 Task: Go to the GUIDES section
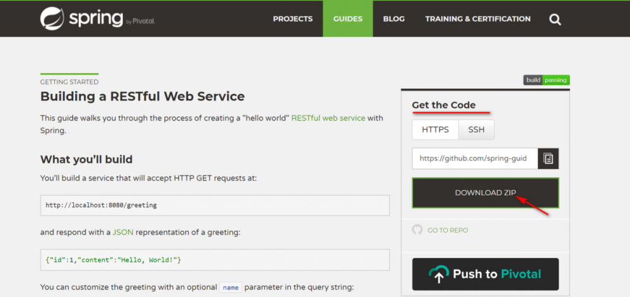348,19
